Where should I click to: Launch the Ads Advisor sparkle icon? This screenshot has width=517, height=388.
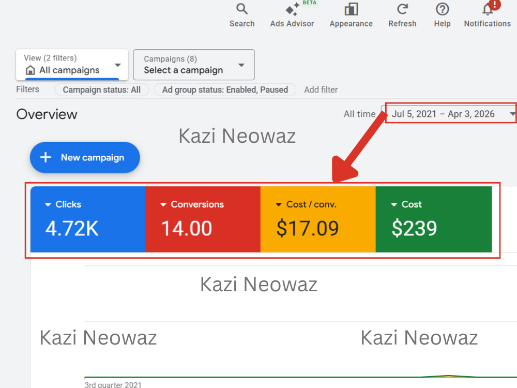(x=292, y=9)
